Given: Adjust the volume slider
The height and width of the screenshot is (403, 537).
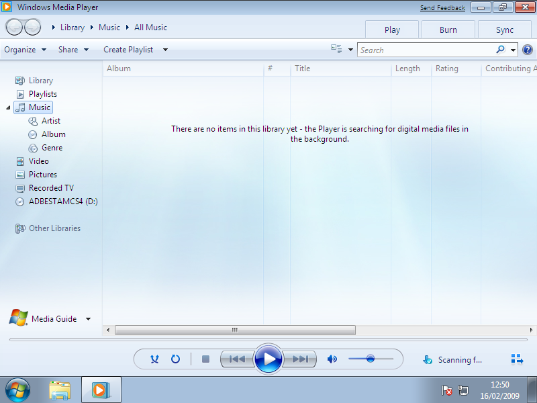Looking at the screenshot, I should coord(371,359).
